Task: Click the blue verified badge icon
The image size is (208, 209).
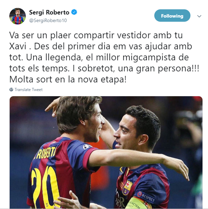Action: (74, 12)
